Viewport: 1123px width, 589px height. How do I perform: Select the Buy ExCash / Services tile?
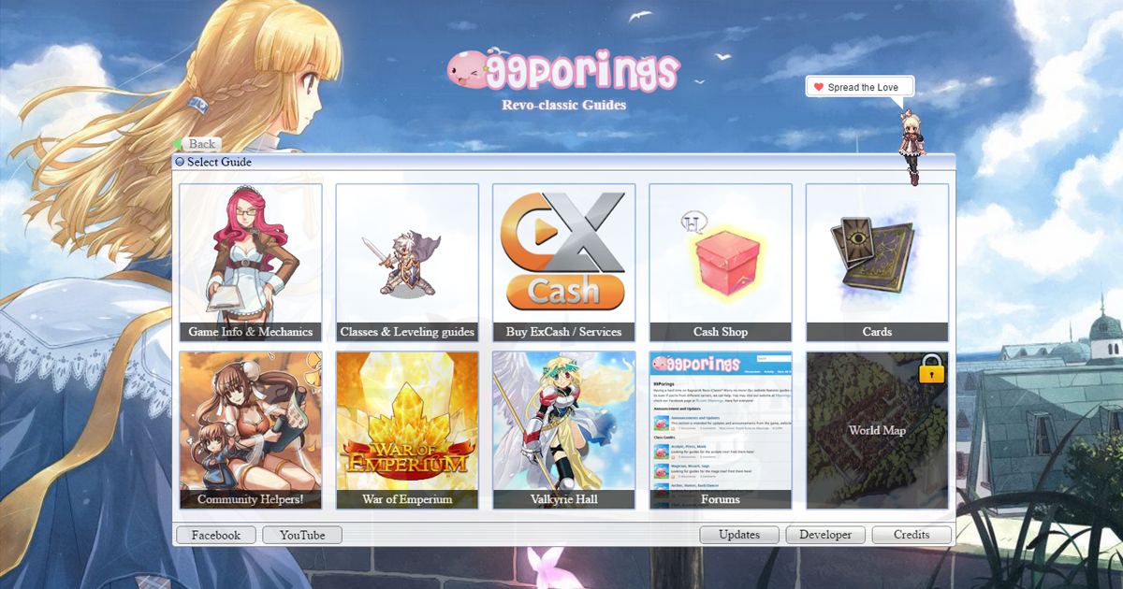564,263
